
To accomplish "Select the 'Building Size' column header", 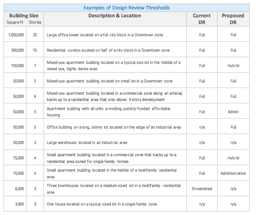I will (24, 16).
